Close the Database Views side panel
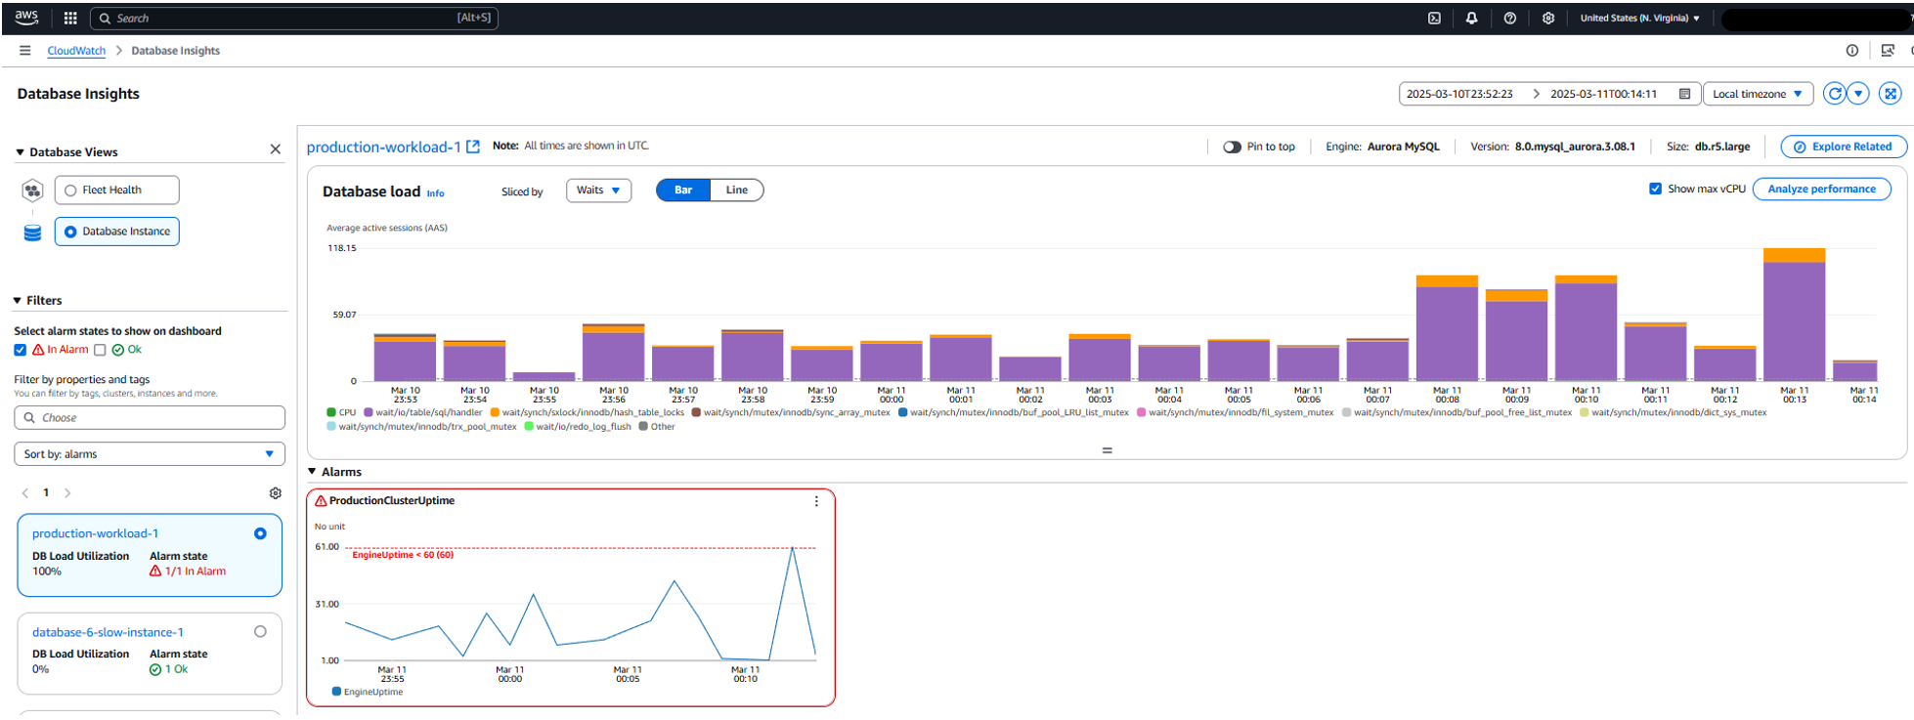The height and width of the screenshot is (720, 1914). point(276,149)
